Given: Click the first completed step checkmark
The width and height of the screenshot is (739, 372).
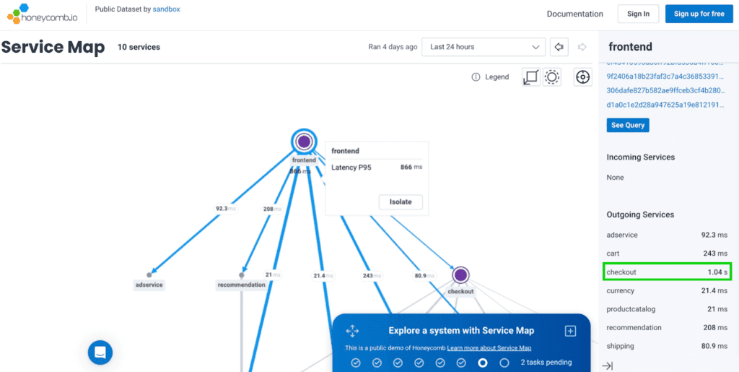Looking at the screenshot, I should click(x=355, y=363).
